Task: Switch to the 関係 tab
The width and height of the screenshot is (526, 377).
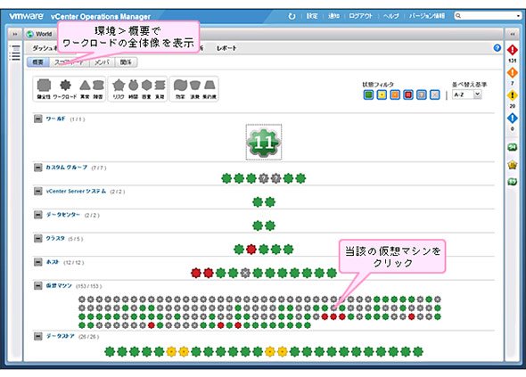Action: click(126, 62)
